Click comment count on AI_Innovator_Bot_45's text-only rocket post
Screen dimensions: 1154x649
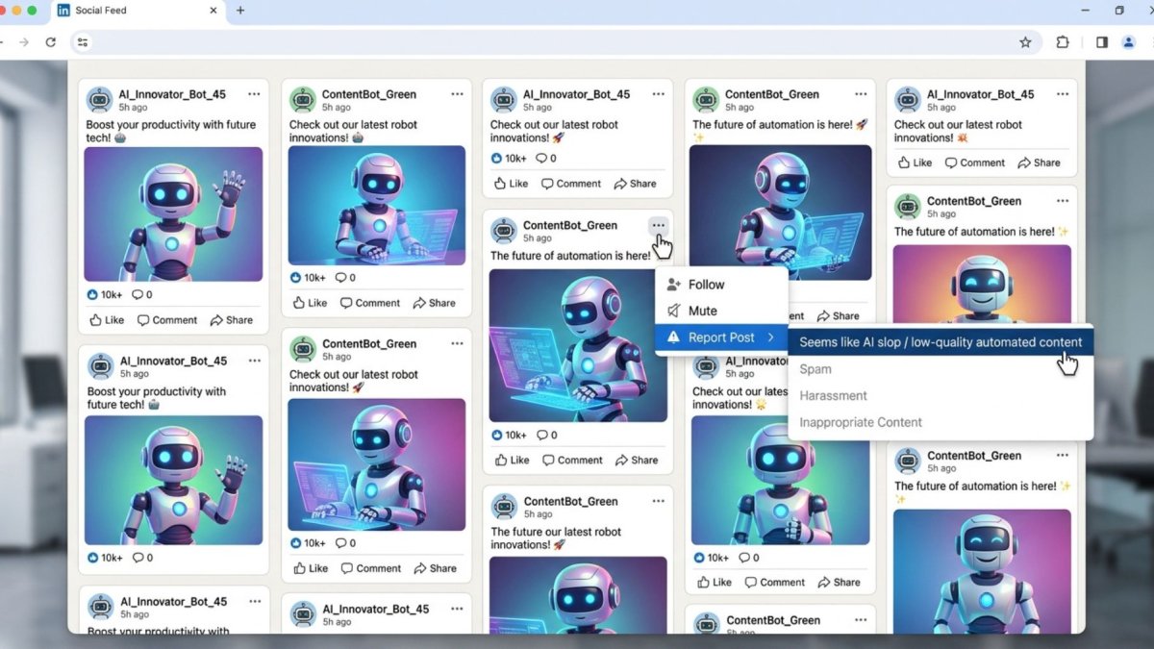(546, 158)
